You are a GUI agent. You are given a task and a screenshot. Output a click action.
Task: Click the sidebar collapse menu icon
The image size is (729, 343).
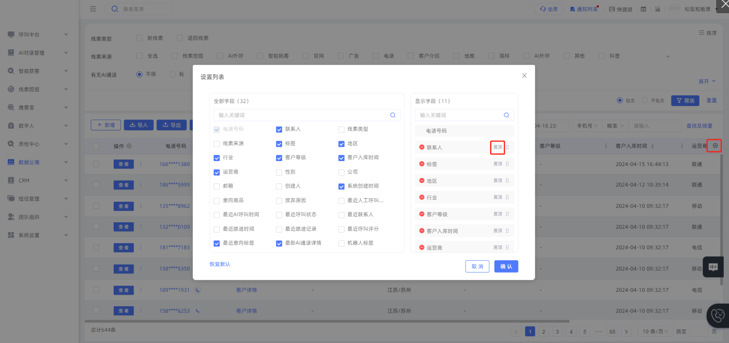93,9
